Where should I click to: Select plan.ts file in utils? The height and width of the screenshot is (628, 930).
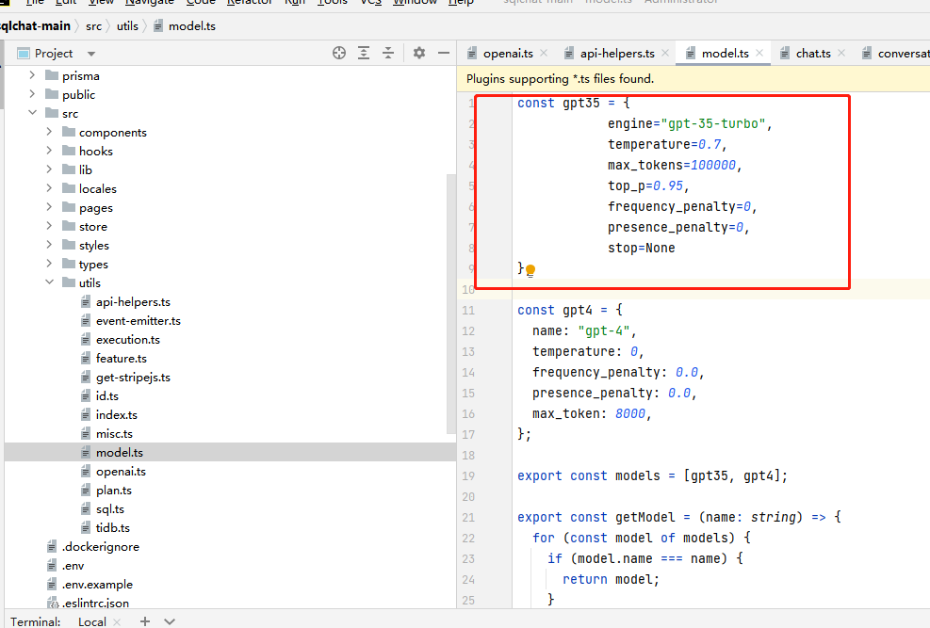(114, 491)
